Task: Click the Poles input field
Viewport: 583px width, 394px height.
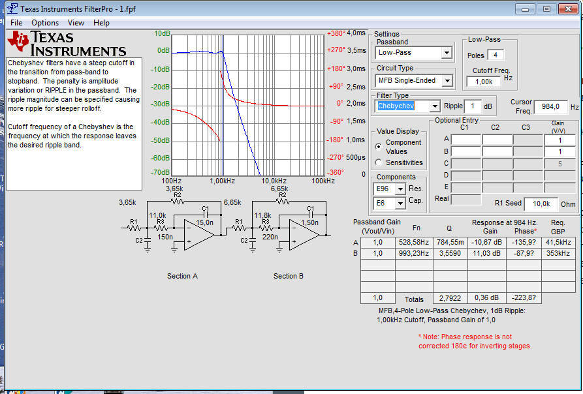Action: (x=496, y=55)
